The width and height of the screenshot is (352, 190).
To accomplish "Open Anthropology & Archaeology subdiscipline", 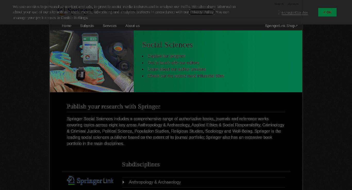I will point(155,182).
